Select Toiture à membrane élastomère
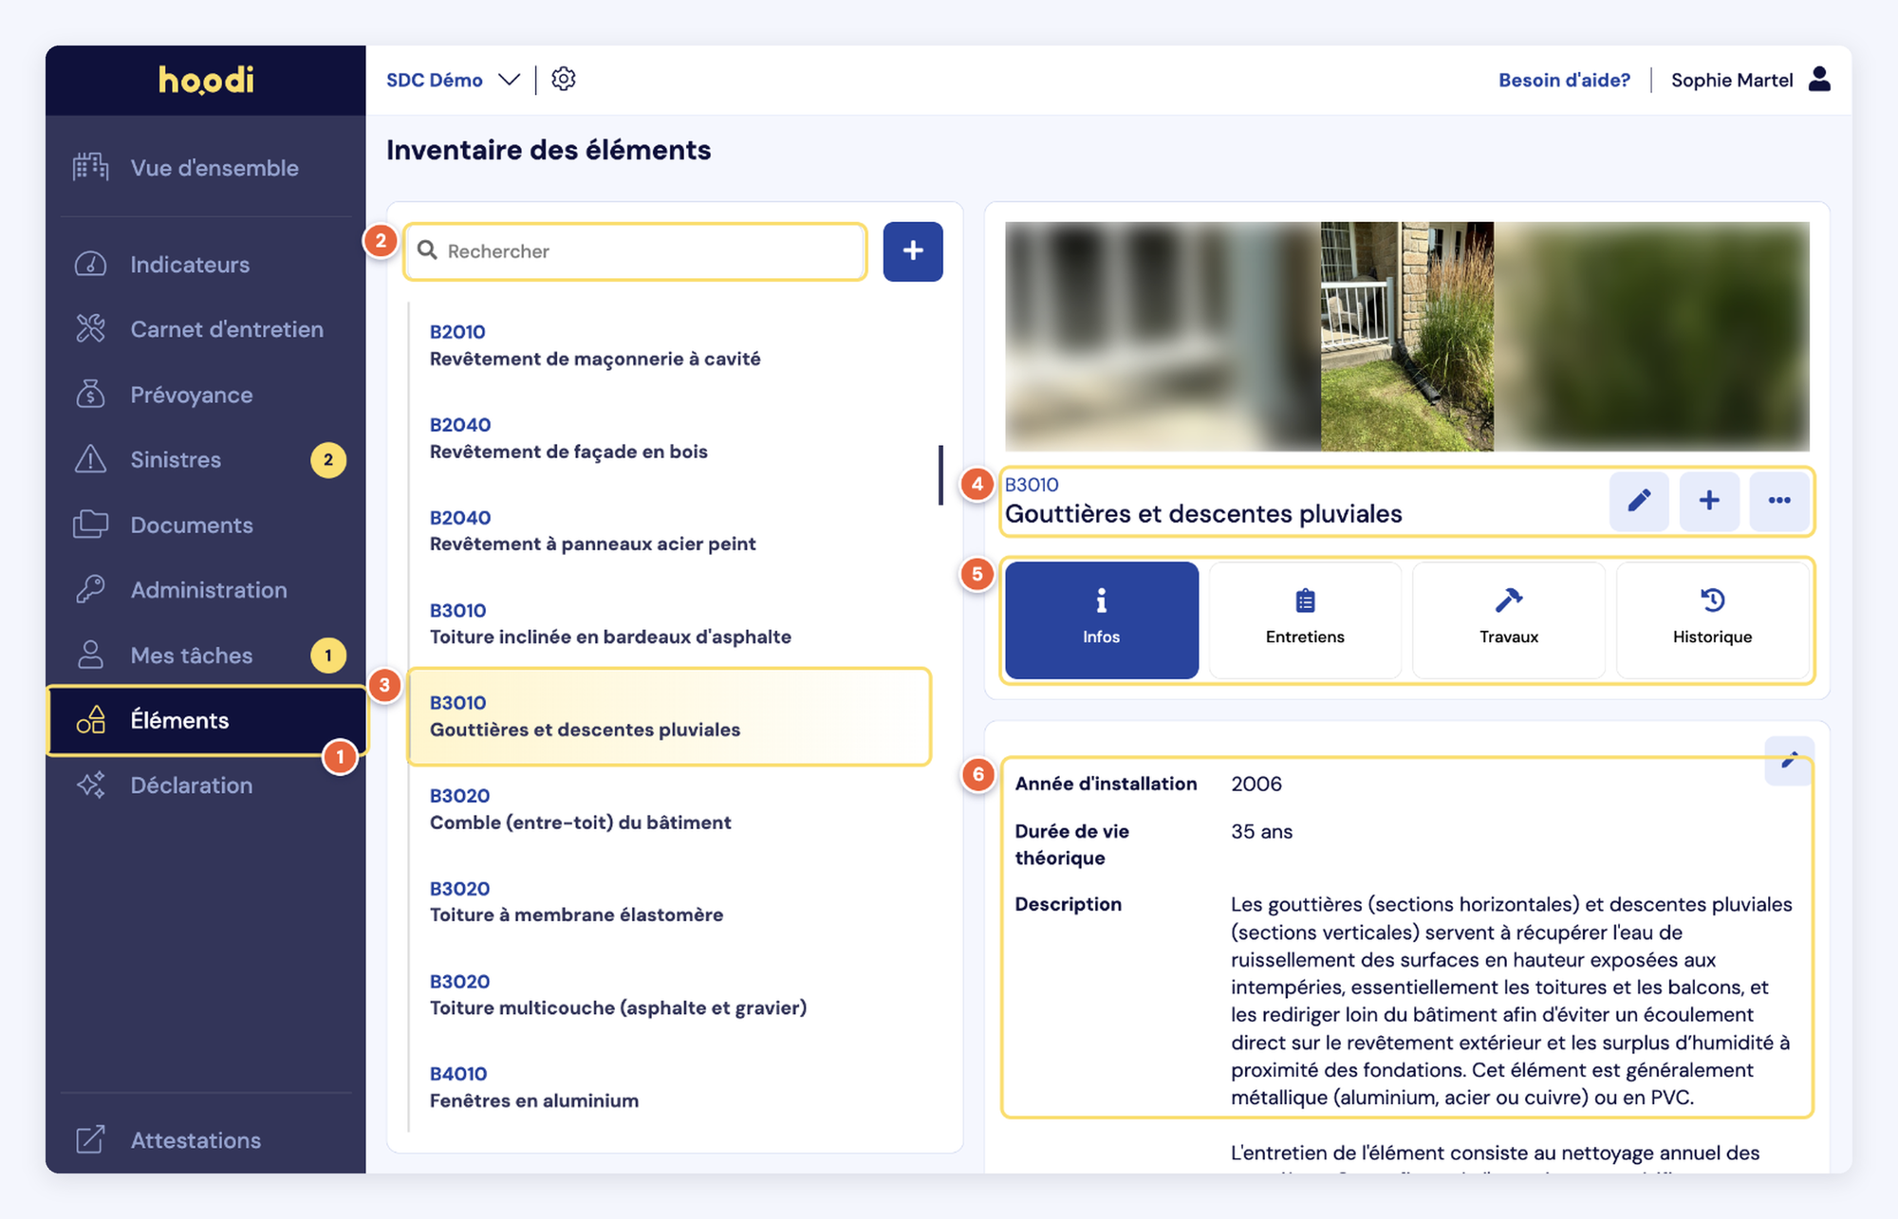This screenshot has height=1219, width=1898. pos(670,902)
